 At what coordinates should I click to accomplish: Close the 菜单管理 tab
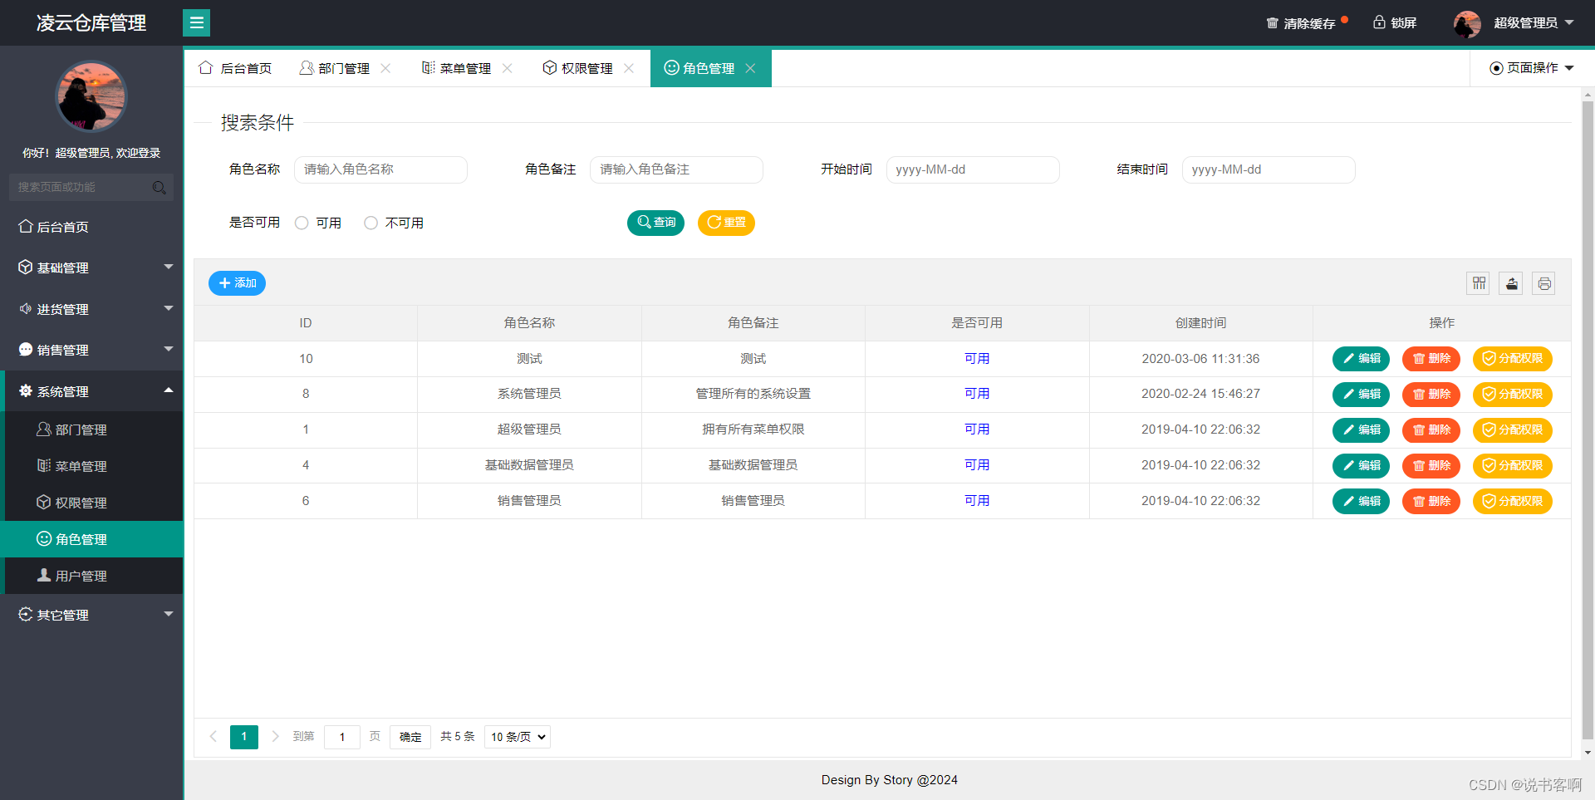(x=507, y=68)
